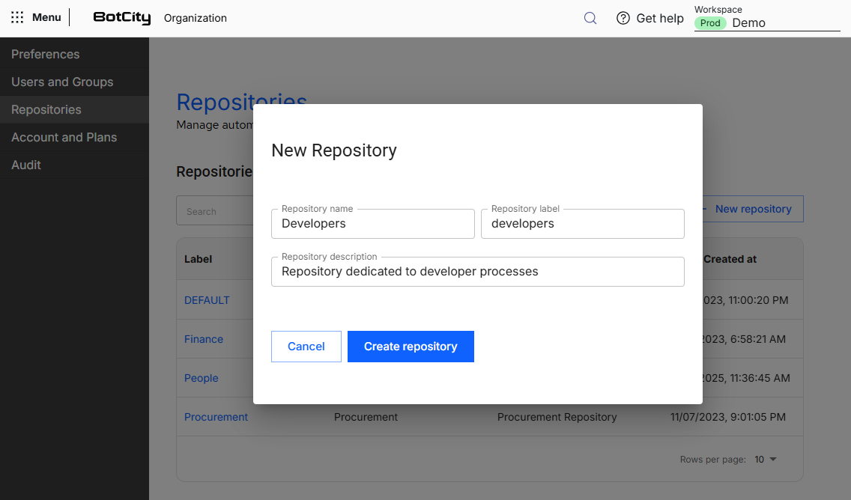Click the Organization header text
The width and height of the screenshot is (851, 500).
pos(196,18)
